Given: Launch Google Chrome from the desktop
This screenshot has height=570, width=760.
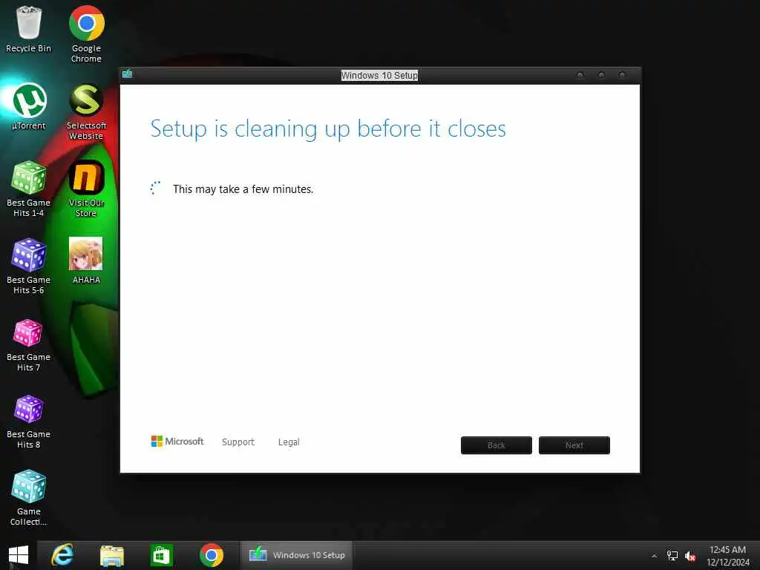Looking at the screenshot, I should (x=86, y=34).
